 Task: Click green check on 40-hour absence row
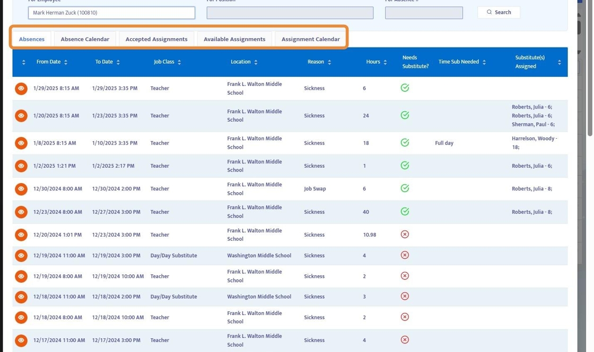[405, 212]
